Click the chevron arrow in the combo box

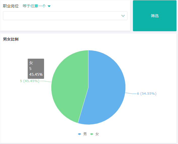123,16
